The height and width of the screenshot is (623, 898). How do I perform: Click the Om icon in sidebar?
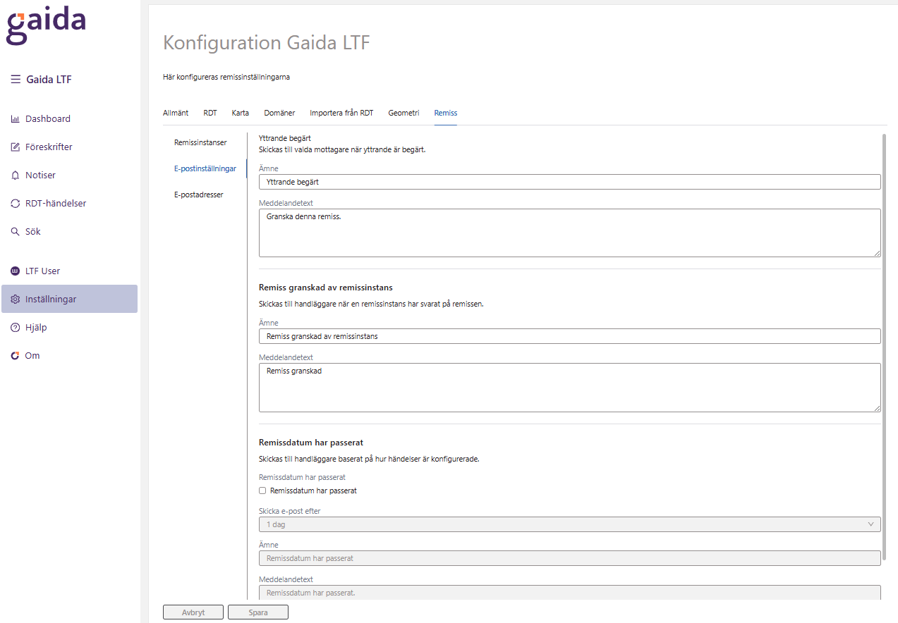pyautogui.click(x=16, y=356)
